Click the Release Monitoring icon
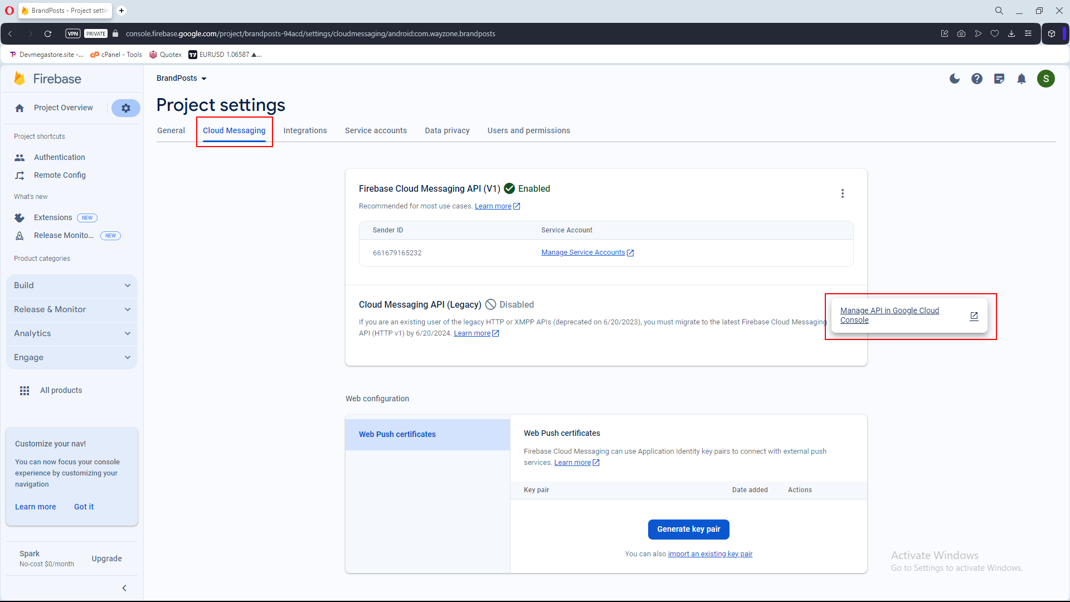The image size is (1070, 602). pyautogui.click(x=20, y=235)
